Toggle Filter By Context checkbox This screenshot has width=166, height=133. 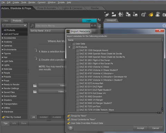tap(3, 117)
